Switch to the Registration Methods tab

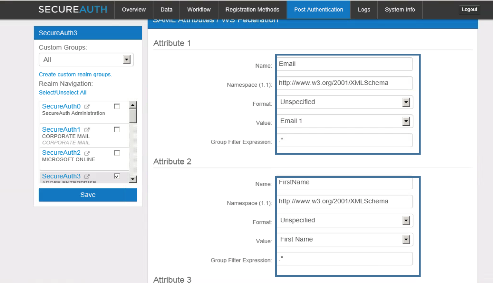[x=252, y=9]
